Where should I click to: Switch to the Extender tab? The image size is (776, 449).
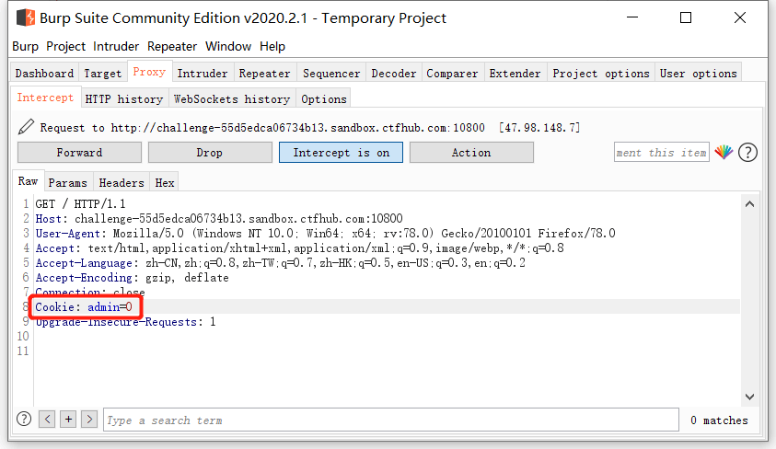coord(515,74)
